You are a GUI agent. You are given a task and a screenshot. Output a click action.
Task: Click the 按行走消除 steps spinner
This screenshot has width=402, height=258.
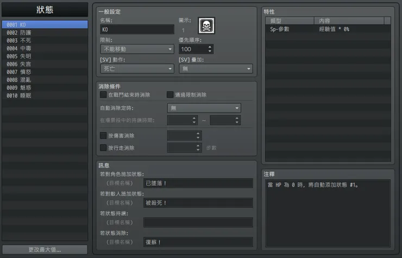point(184,148)
